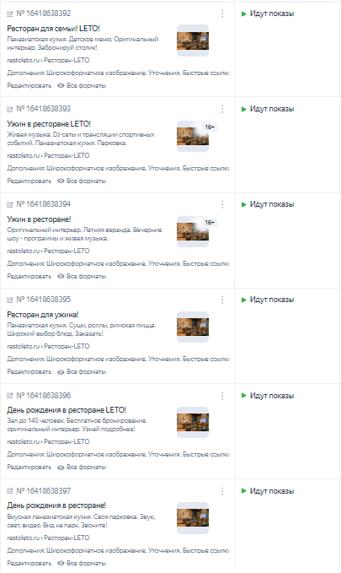Click 'Идут показы' status for ad 16418638394

(x=272, y=204)
